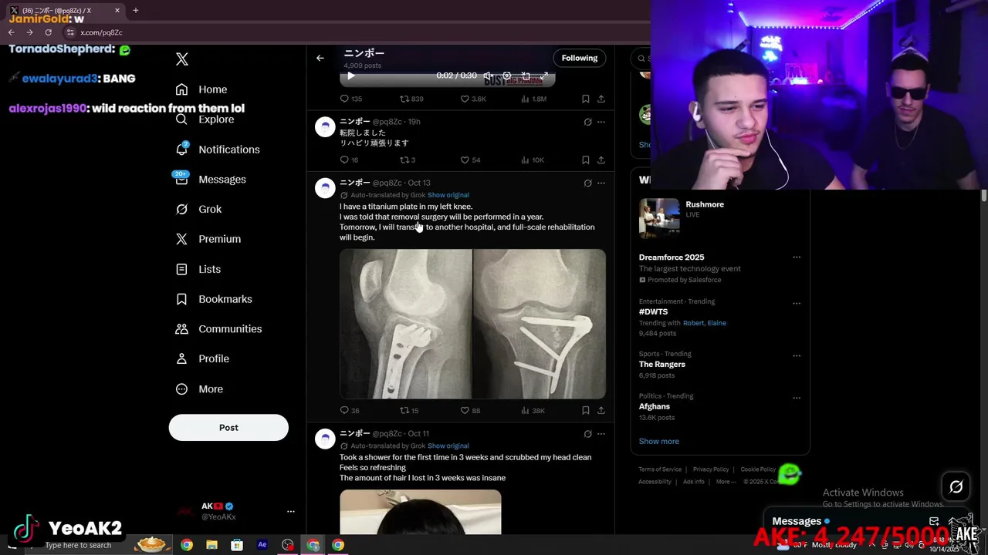Reply to the Oct 13 post with 36 replies
The width and height of the screenshot is (988, 555).
click(x=350, y=411)
